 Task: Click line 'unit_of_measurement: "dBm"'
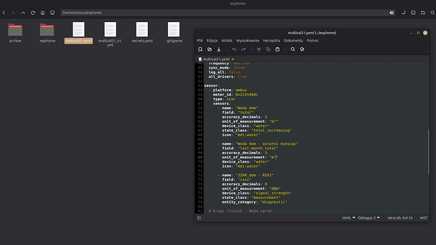click(251, 188)
